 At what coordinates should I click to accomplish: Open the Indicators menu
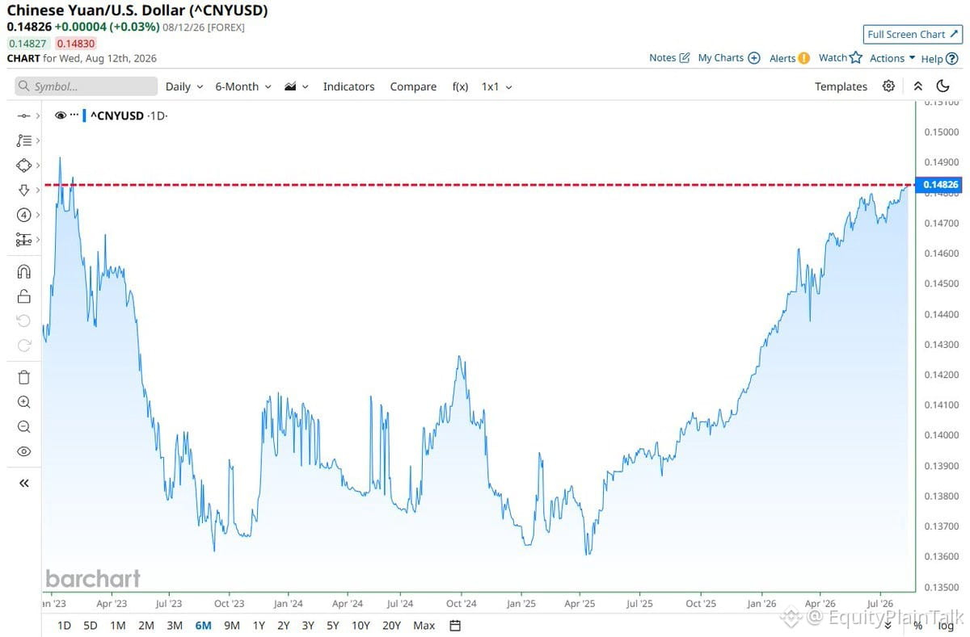(x=348, y=86)
